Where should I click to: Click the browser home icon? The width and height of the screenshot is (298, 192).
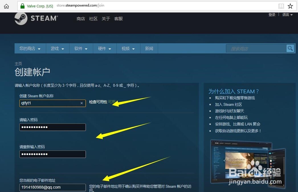click(x=6, y=6)
